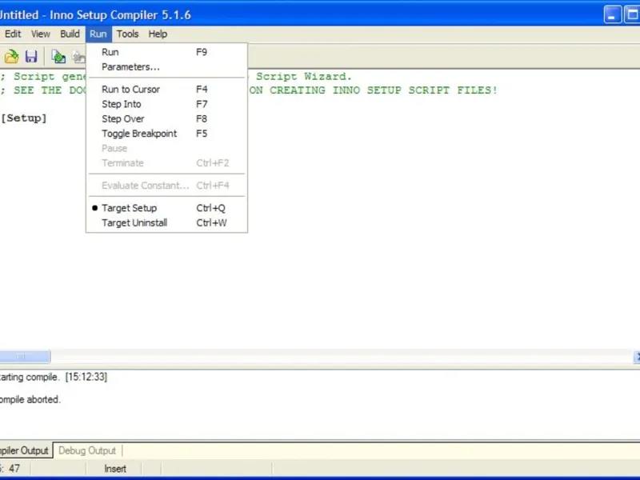640x480 pixels.
Task: Open the View menu
Action: tap(41, 34)
